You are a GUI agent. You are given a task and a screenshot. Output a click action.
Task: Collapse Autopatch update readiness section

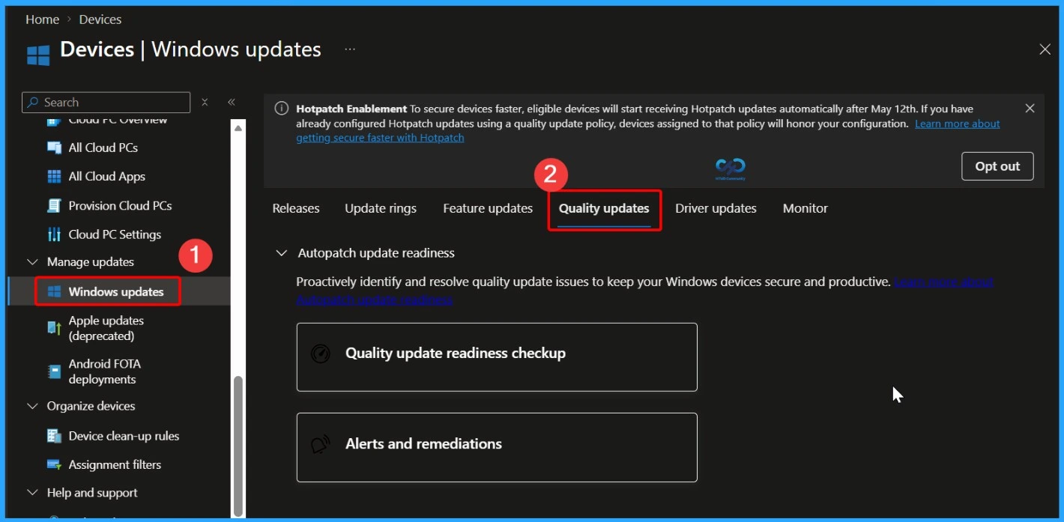(282, 253)
